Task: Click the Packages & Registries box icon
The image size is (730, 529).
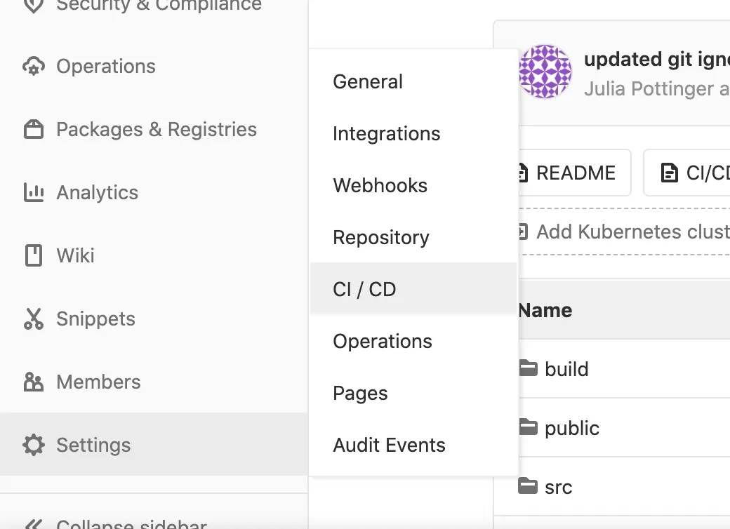Action: pyautogui.click(x=34, y=129)
